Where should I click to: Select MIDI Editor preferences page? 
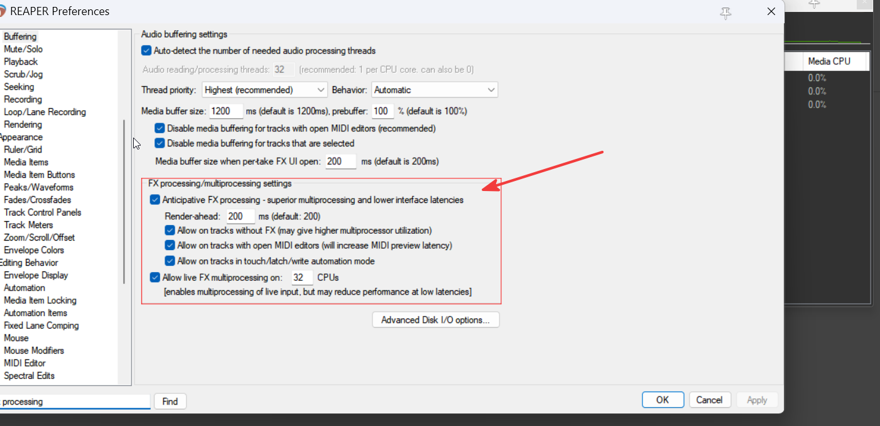(x=24, y=363)
